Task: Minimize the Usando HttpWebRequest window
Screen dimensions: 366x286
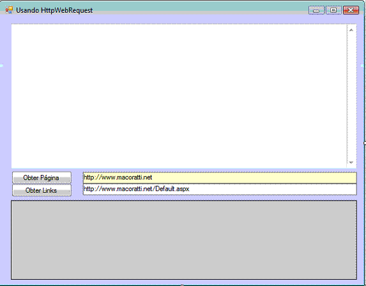Action: point(316,10)
